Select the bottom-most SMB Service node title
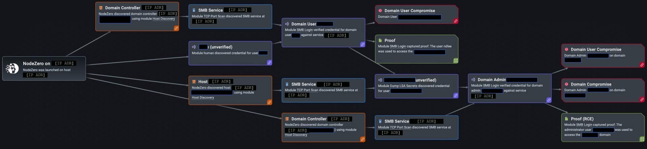The width and height of the screenshot is (647, 149). [396, 121]
